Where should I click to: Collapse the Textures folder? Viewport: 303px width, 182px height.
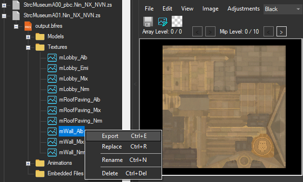pos(28,47)
